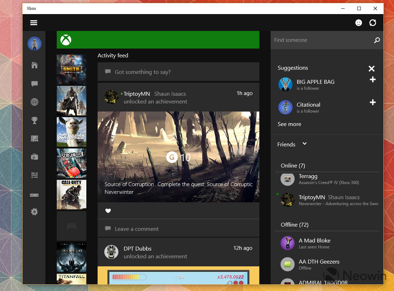
Task: Click See more suggestions
Action: 289,124
